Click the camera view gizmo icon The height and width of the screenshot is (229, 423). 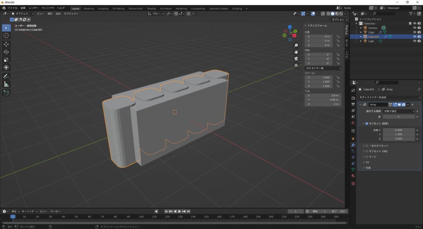click(296, 59)
